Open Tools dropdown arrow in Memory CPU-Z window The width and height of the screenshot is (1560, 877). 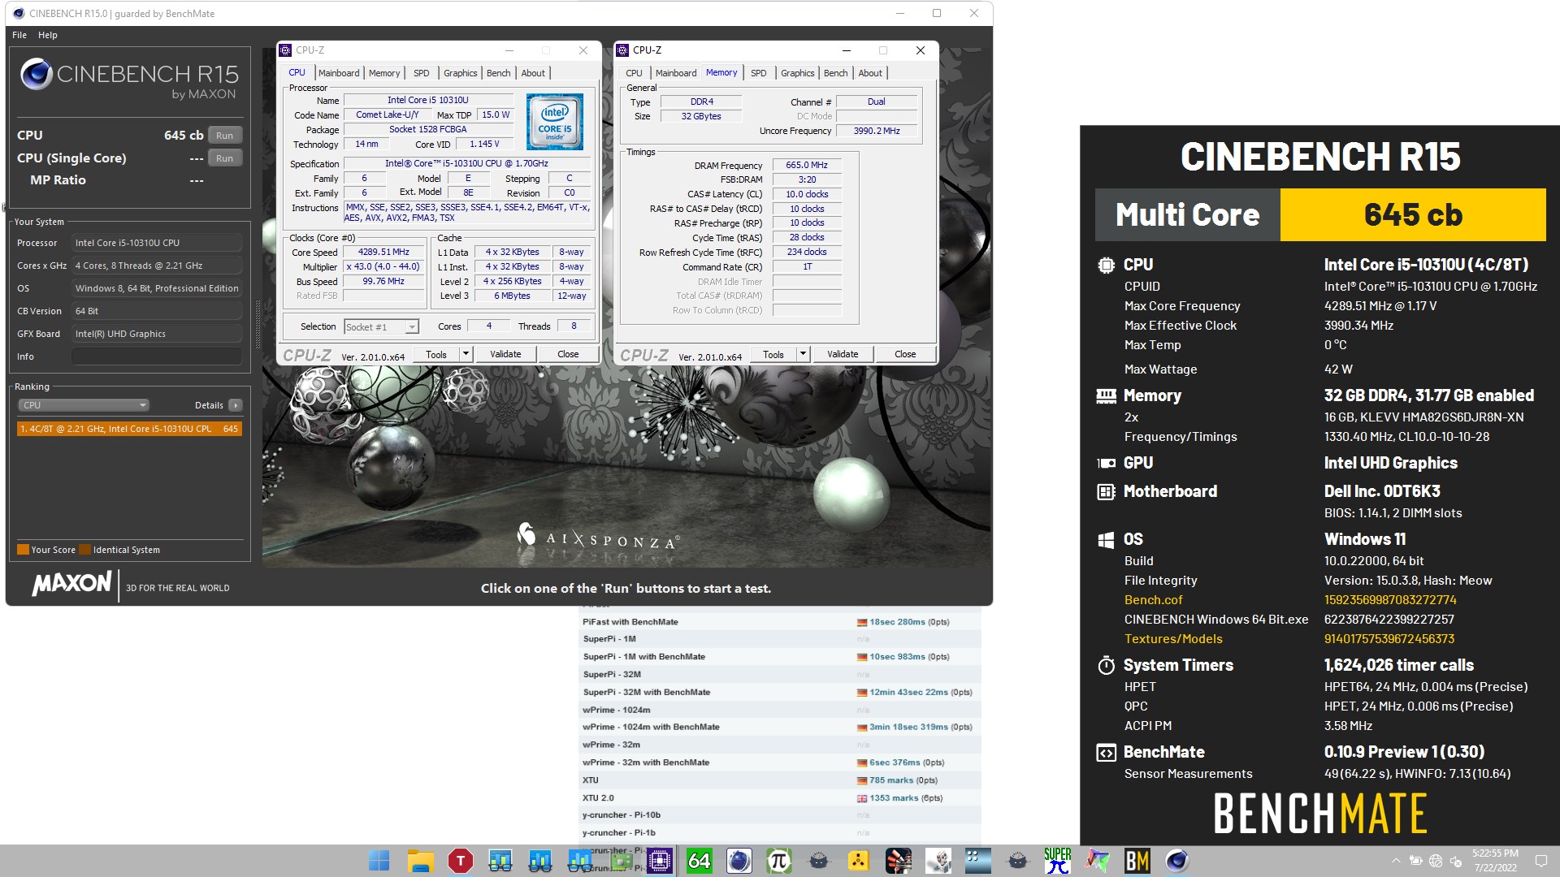click(803, 354)
